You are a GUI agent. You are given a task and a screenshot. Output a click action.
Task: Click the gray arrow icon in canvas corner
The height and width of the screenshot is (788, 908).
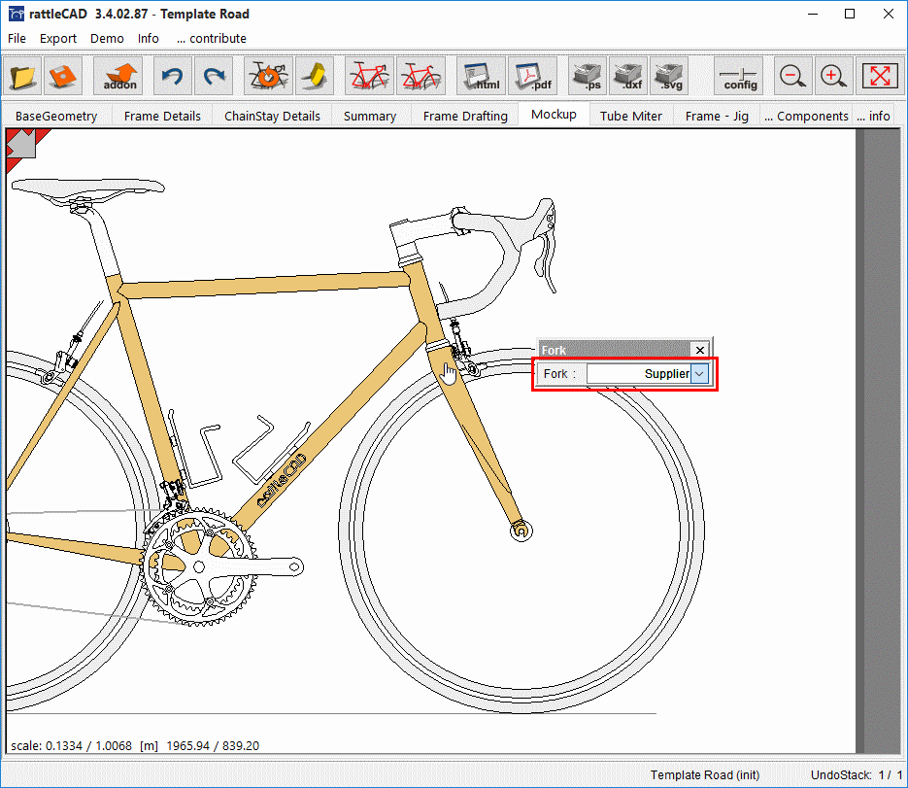[21, 143]
